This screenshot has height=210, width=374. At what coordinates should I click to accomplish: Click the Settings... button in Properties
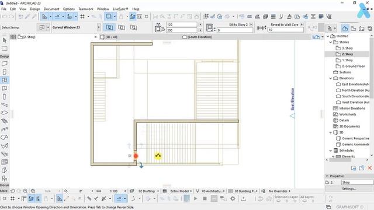pos(349,188)
